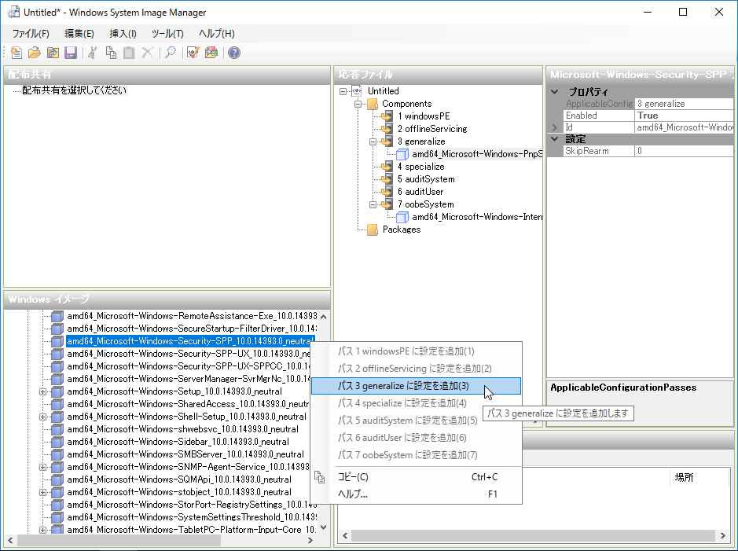Choose パス 3 generalize に設定を追加(3)

pyautogui.click(x=416, y=386)
